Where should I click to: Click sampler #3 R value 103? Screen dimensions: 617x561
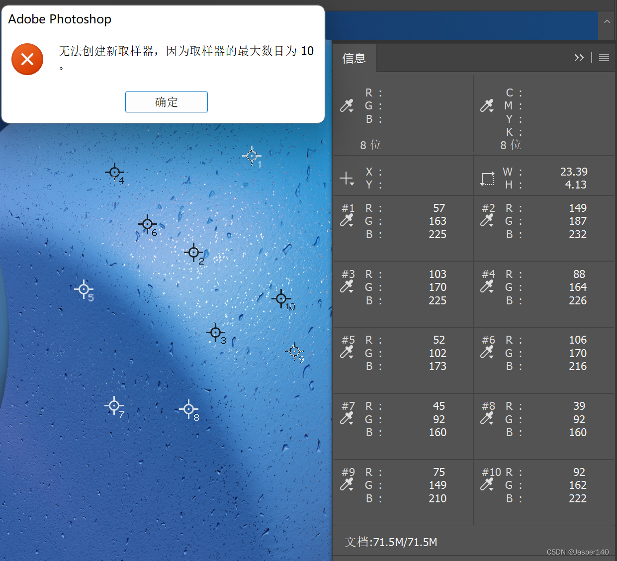click(438, 274)
